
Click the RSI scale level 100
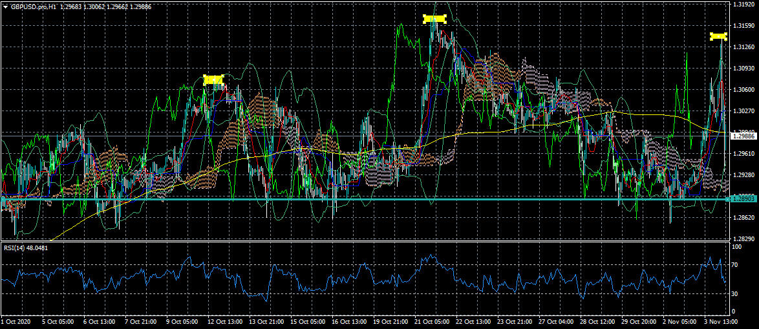click(x=738, y=247)
